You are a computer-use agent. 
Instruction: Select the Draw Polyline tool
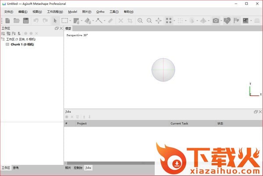[99, 21]
